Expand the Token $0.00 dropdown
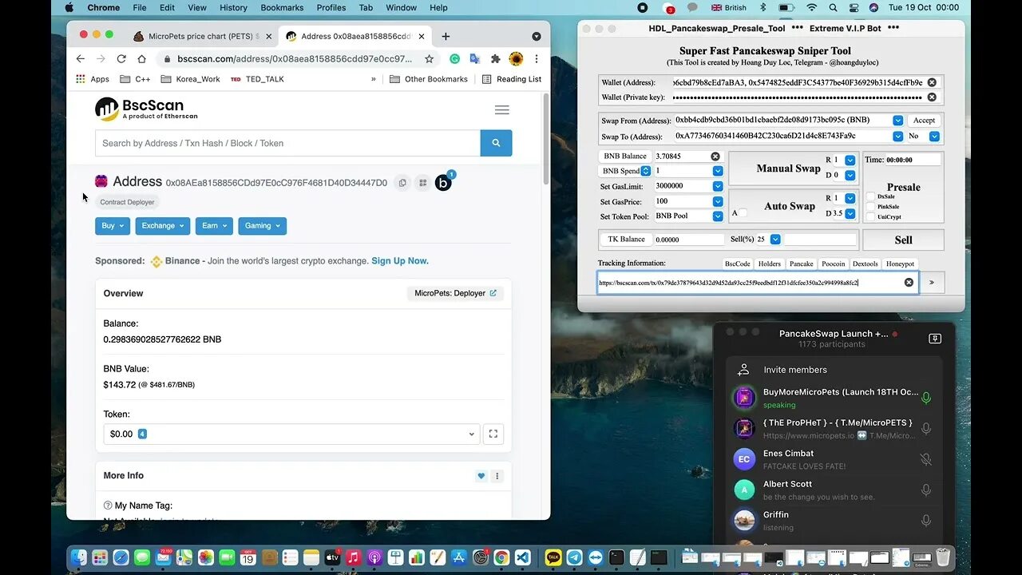This screenshot has height=575, width=1022. pos(291,434)
